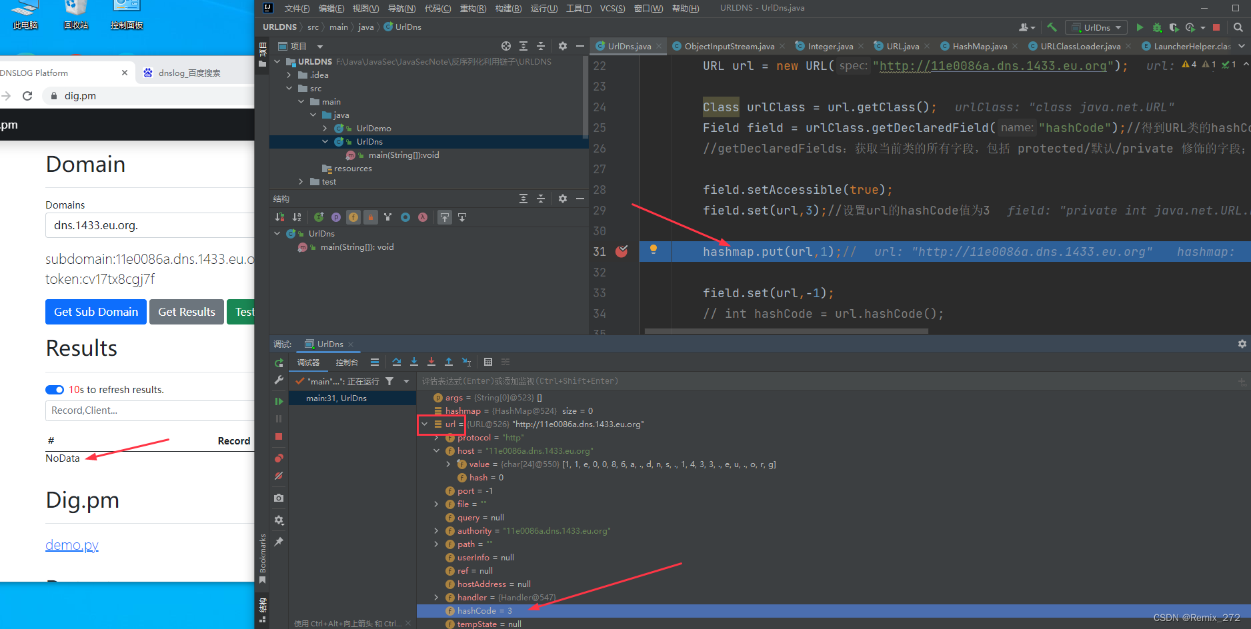Toggle show non-public lock filter
Viewport: 1251px width, 629px height.
pyautogui.click(x=371, y=217)
